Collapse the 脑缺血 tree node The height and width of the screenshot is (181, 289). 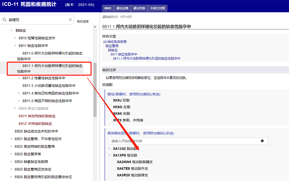pos(12,30)
